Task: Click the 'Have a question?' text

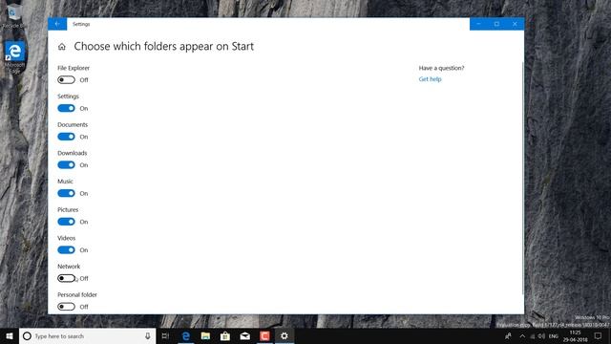Action: (x=441, y=68)
